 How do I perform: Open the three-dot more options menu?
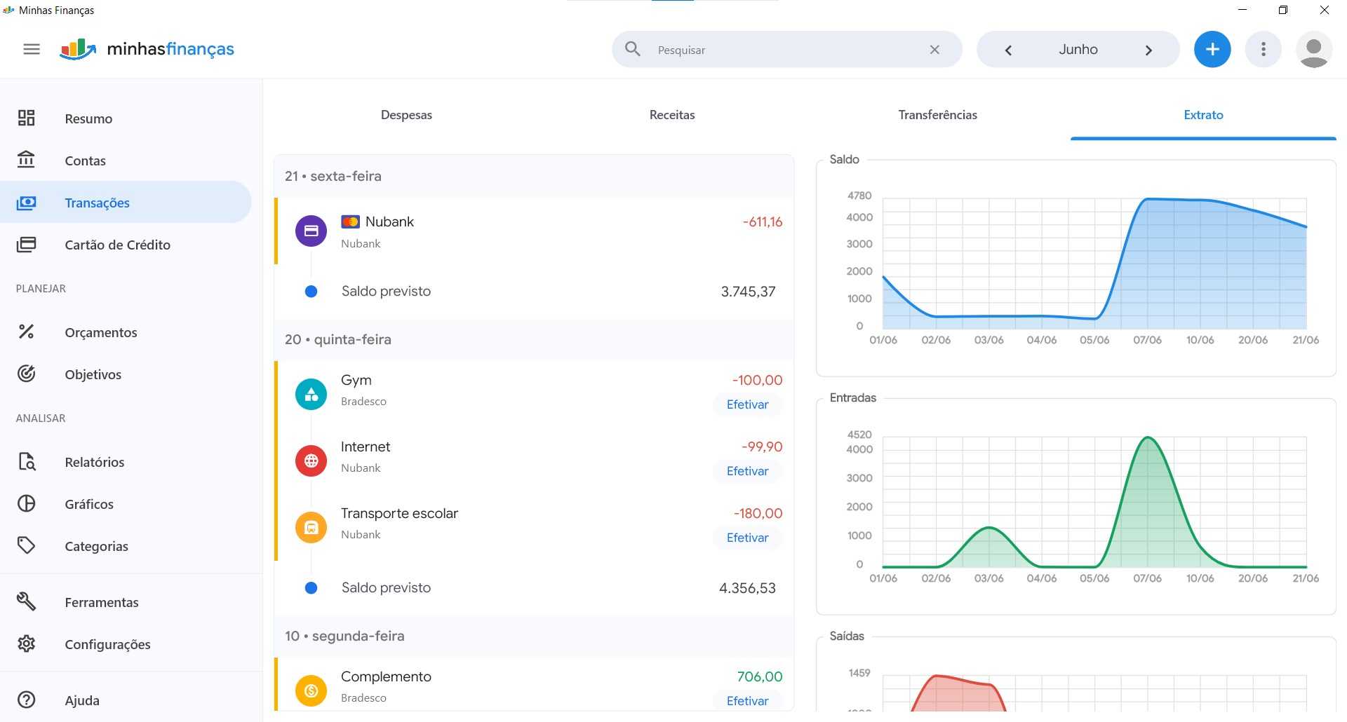pyautogui.click(x=1263, y=49)
